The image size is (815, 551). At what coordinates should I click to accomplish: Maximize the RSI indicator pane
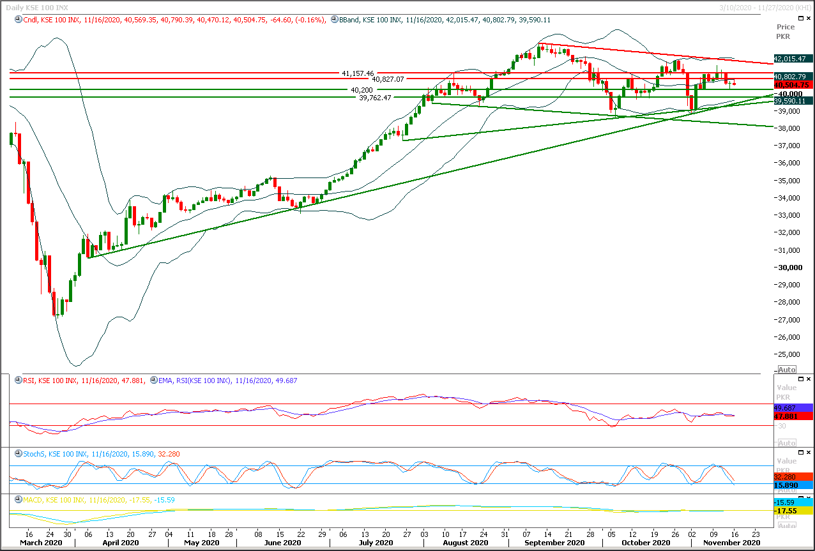coord(799,380)
